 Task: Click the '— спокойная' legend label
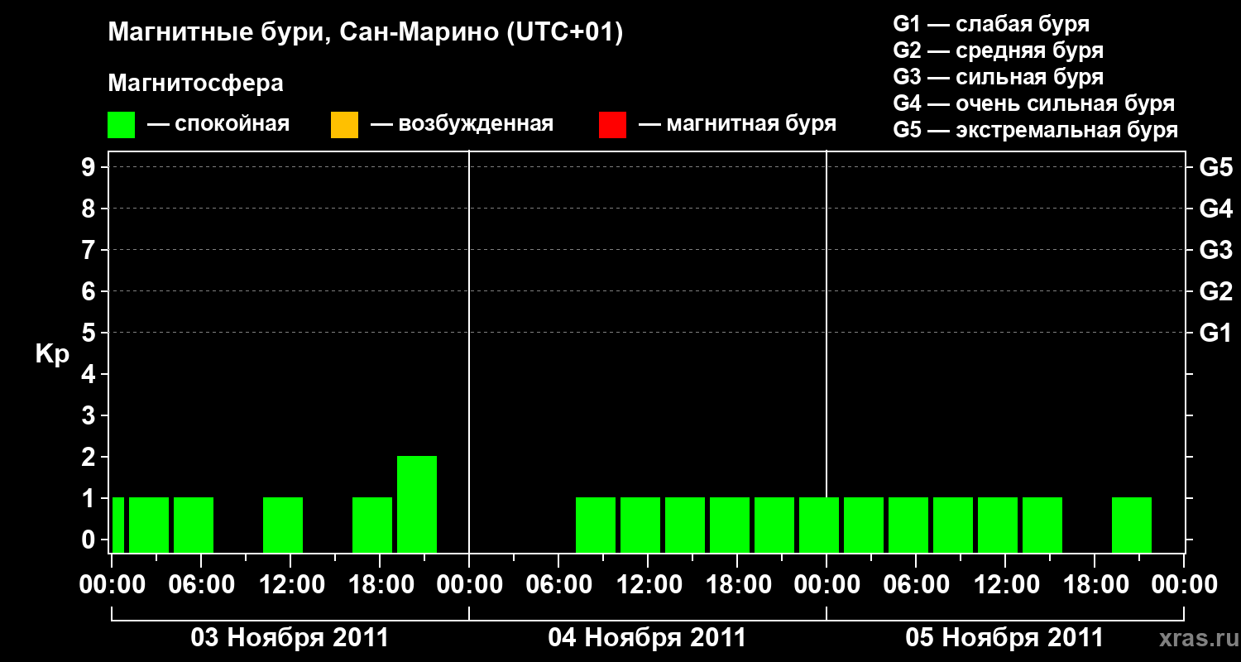click(x=218, y=125)
